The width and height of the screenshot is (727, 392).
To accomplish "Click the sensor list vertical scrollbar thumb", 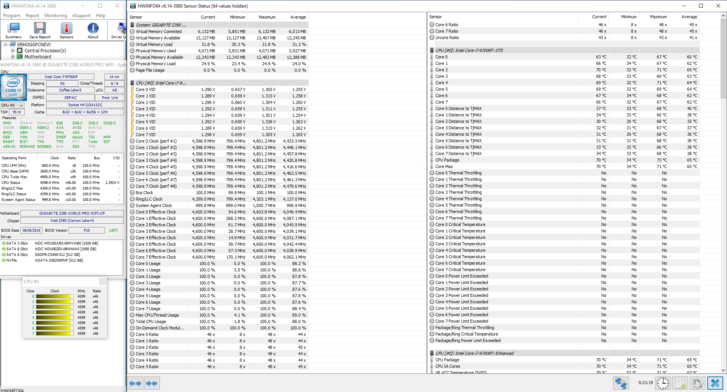I will pos(723,58).
